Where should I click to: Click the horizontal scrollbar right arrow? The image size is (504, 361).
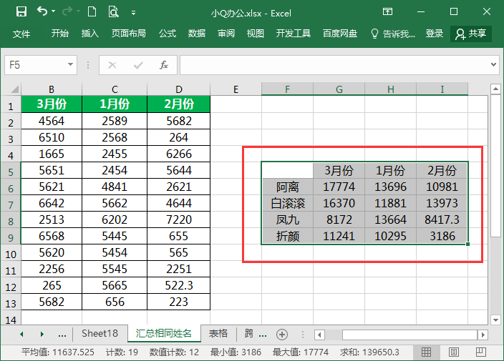pyautogui.click(x=483, y=335)
